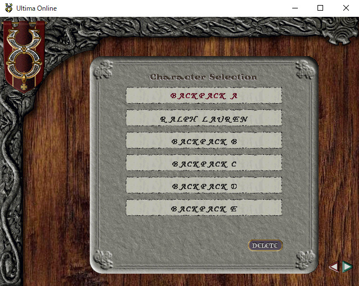Select the BACKPACK A character
Image resolution: width=359 pixels, height=286 pixels.
(x=204, y=95)
